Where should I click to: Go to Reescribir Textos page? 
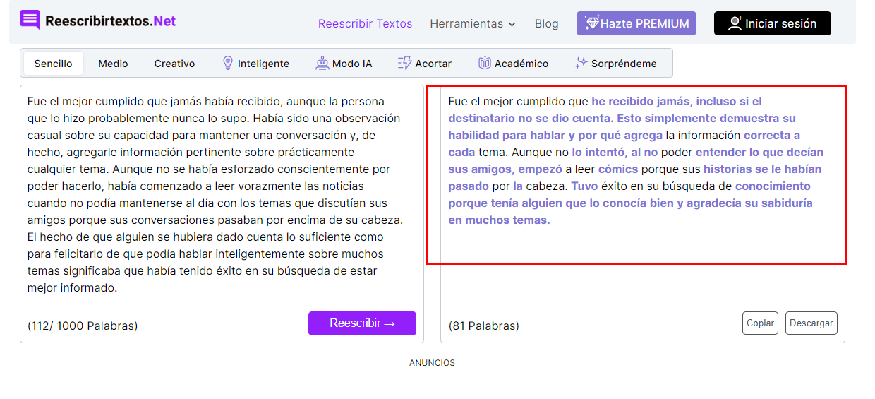(365, 23)
